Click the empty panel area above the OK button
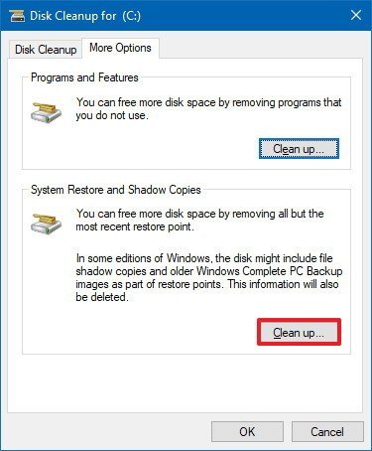Screen dimensions: 372x451 pos(186,384)
